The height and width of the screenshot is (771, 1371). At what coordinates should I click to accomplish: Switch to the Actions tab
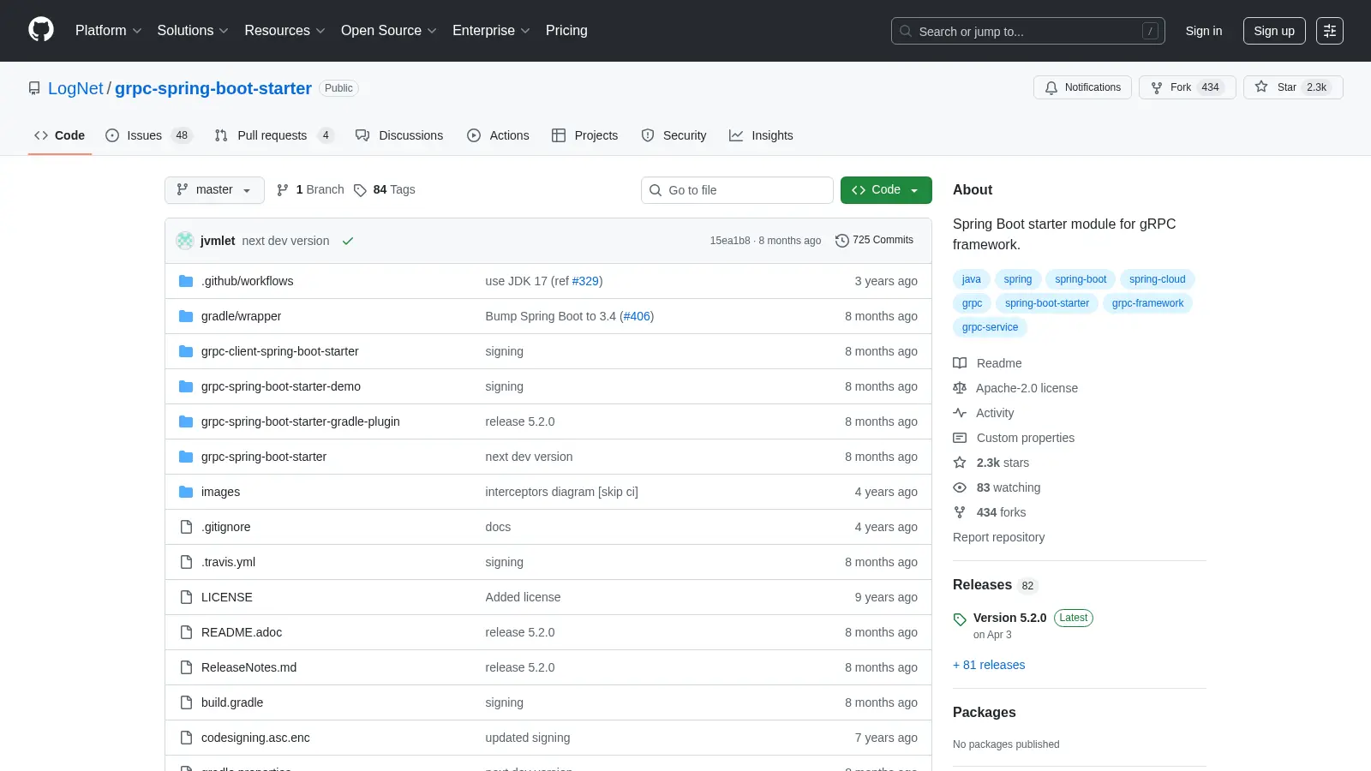498,135
